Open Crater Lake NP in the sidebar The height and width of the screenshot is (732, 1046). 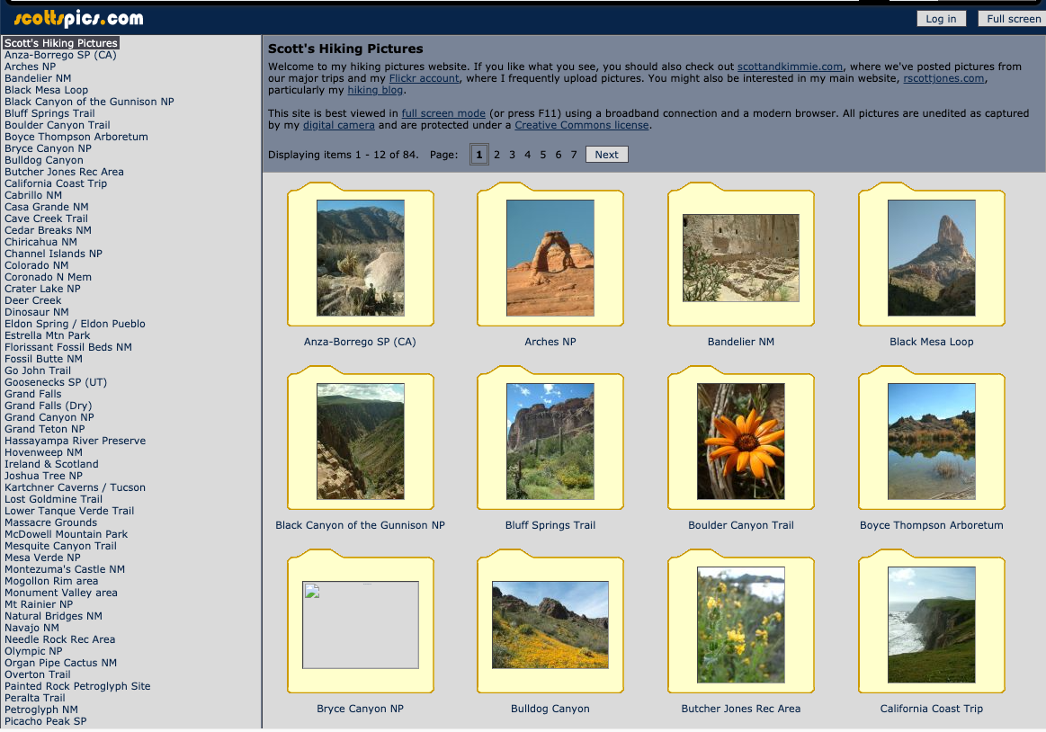pyautogui.click(x=42, y=289)
